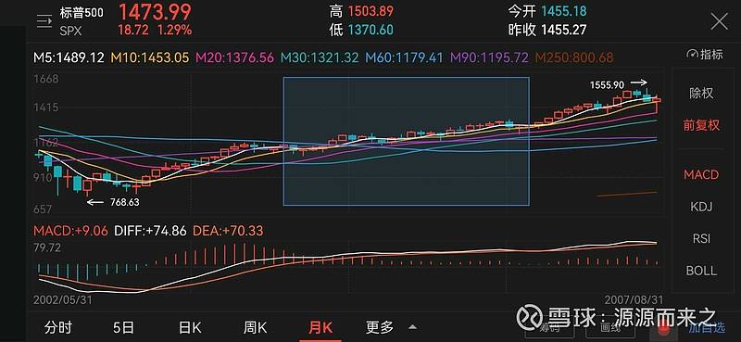Click the M10:1453.05 moving average label
The height and width of the screenshot is (342, 741).
150,57
